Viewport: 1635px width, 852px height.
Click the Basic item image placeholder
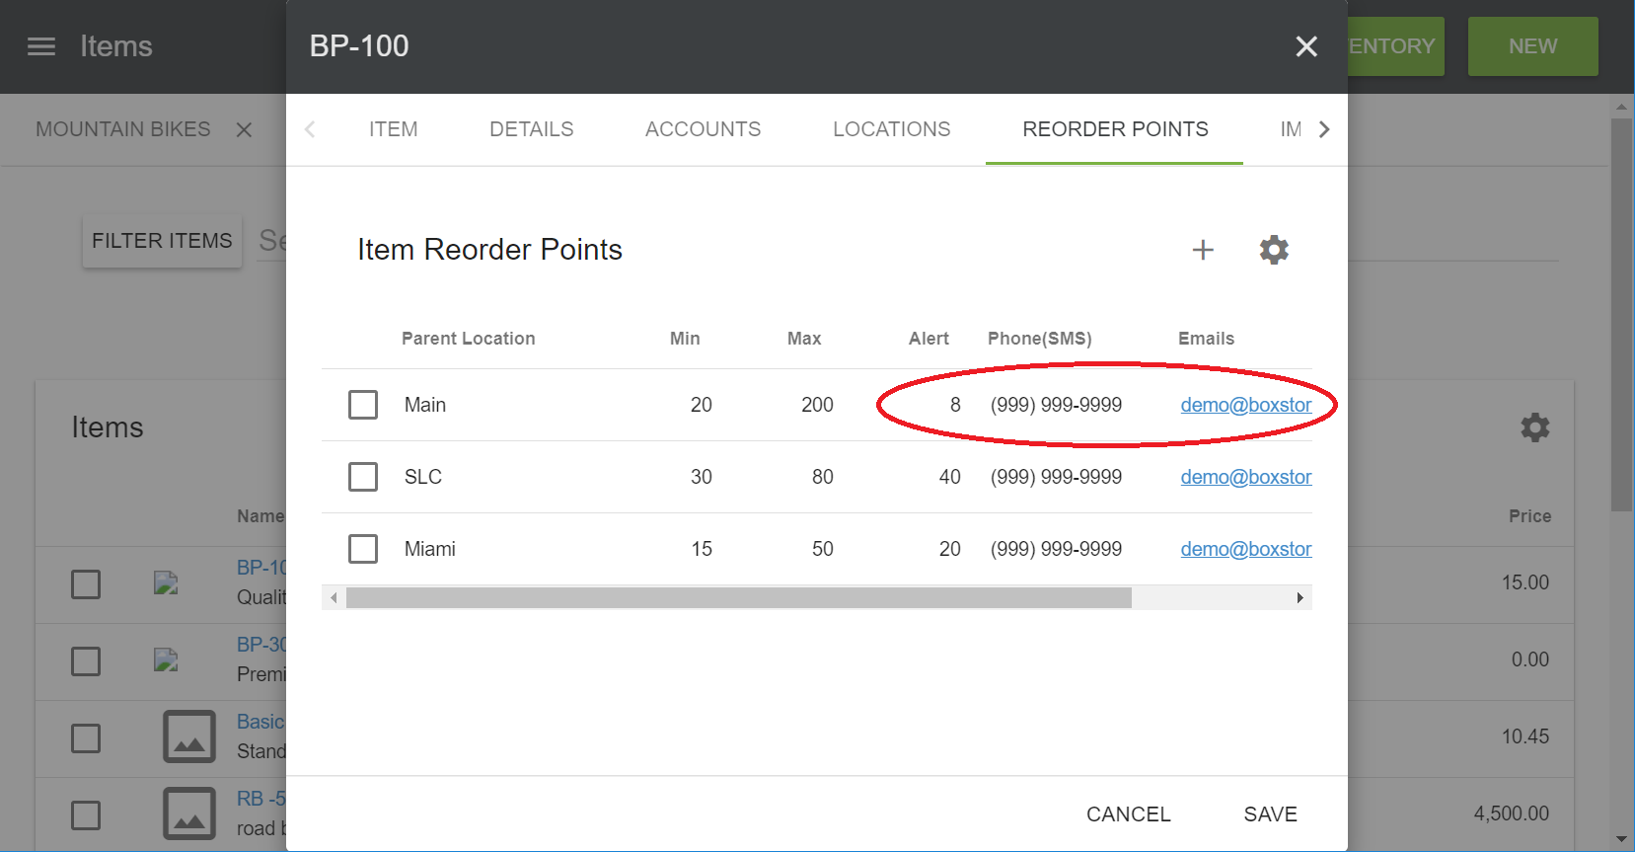[188, 736]
